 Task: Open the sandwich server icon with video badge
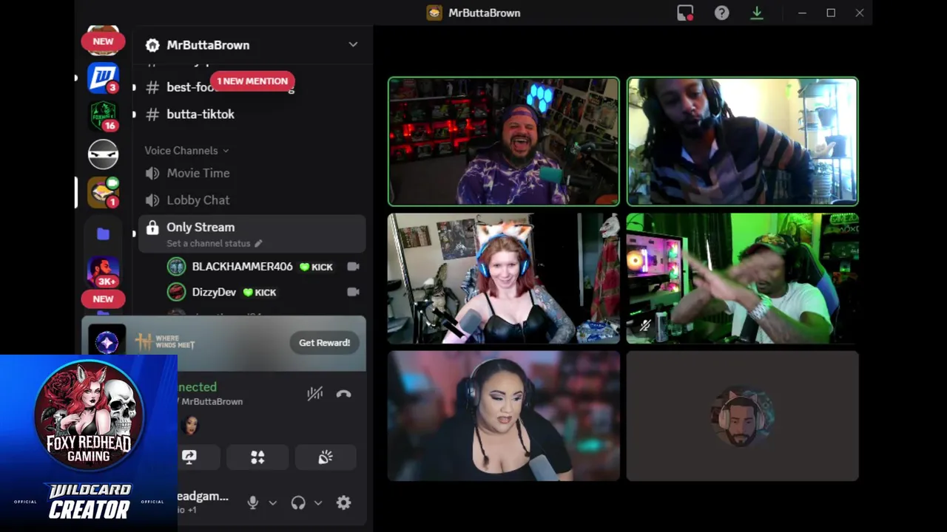103,193
